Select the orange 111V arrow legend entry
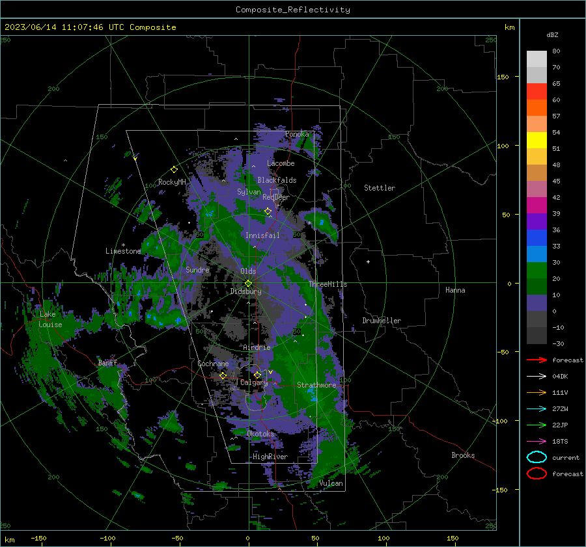586x547 pixels. pos(537,392)
